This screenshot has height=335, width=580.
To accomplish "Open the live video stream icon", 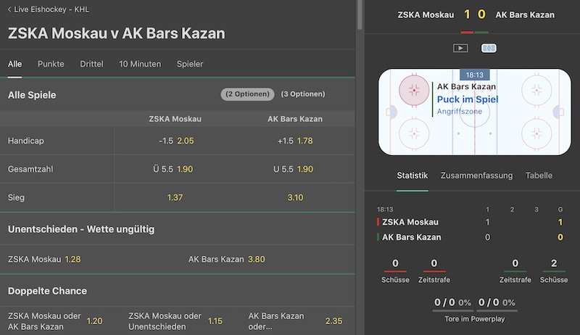I will pyautogui.click(x=460, y=48).
